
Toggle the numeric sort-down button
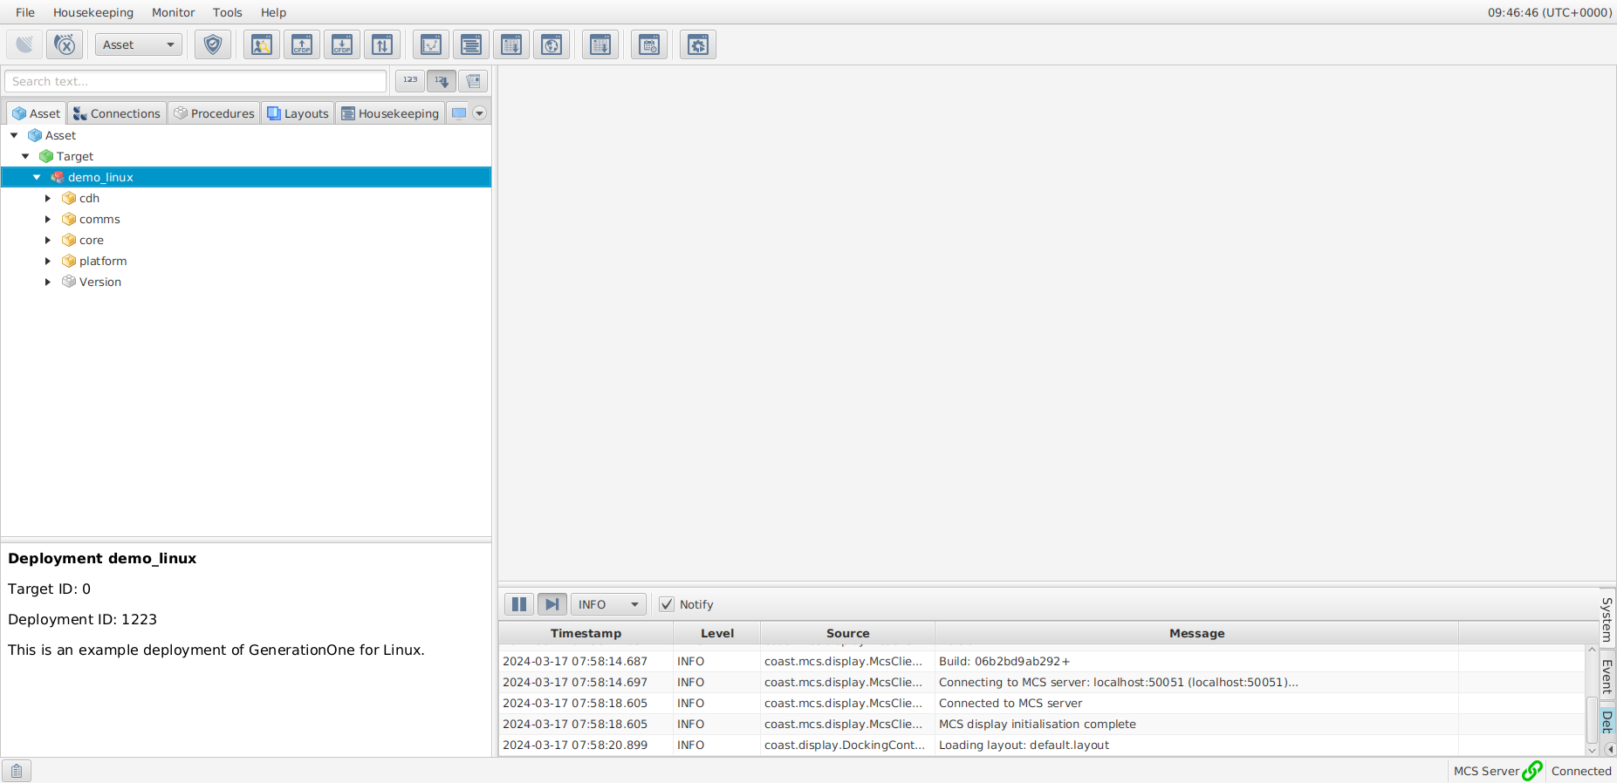point(442,81)
